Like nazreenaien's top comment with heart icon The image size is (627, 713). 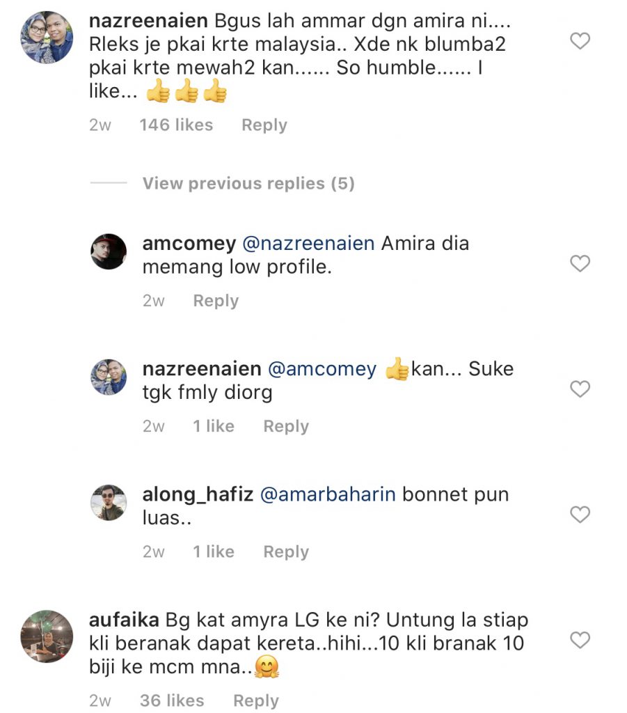(580, 42)
